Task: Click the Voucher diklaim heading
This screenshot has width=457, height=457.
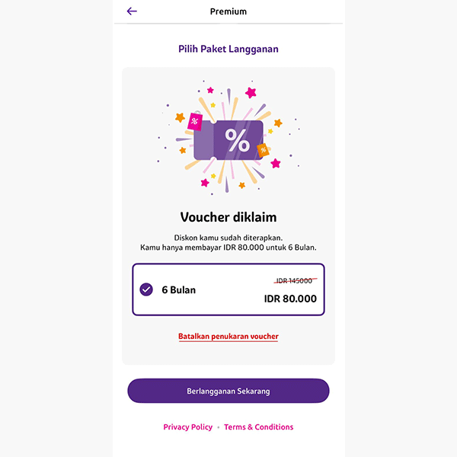Action: tap(228, 216)
